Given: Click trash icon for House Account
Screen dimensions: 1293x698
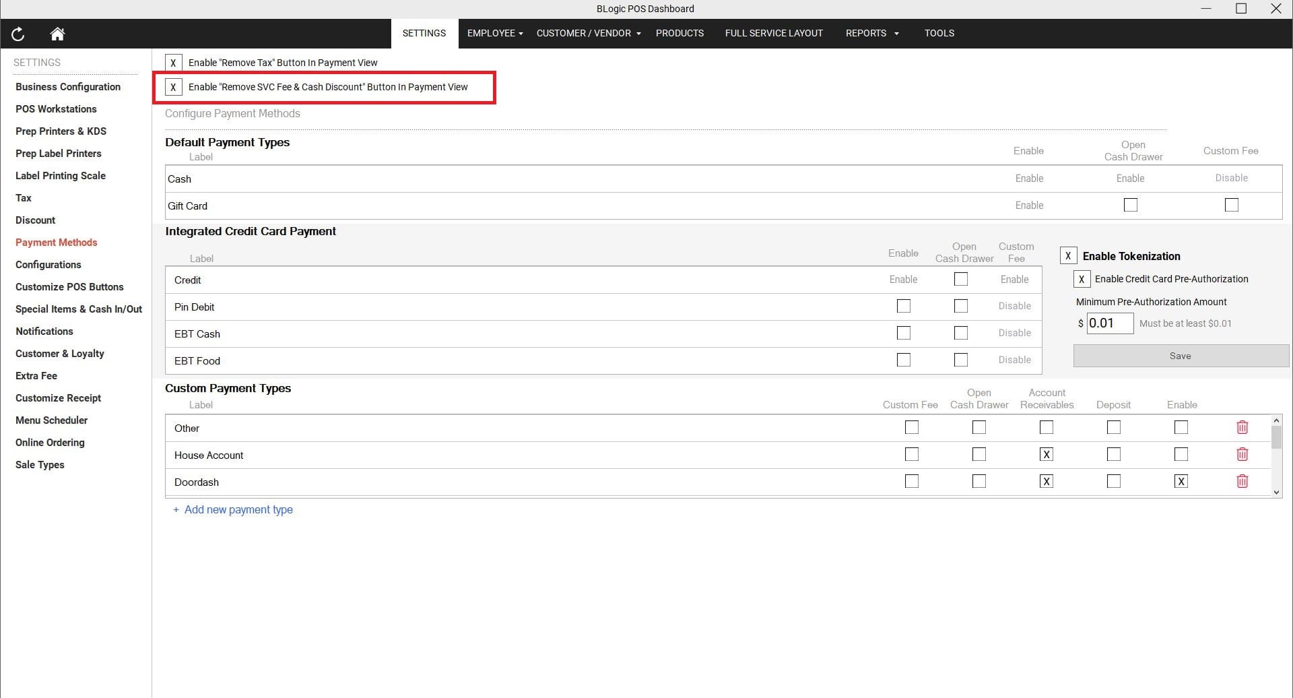Looking at the screenshot, I should [x=1242, y=454].
